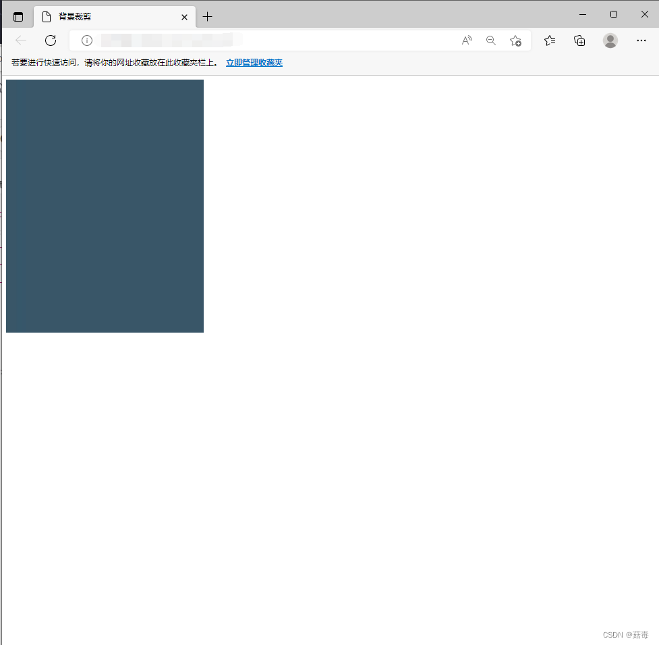Open the Favorites list
The height and width of the screenshot is (645, 659).
550,40
